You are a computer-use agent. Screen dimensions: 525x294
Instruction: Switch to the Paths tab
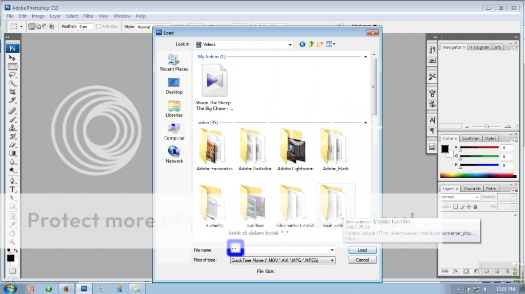click(x=491, y=189)
